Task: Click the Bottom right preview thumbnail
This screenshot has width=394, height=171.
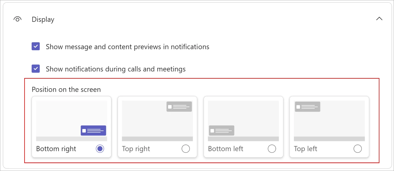Action: point(72,121)
